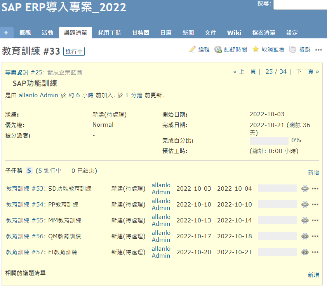The image size is (327, 291).
Task: Switch to the 活動 tab
Action: [47, 33]
